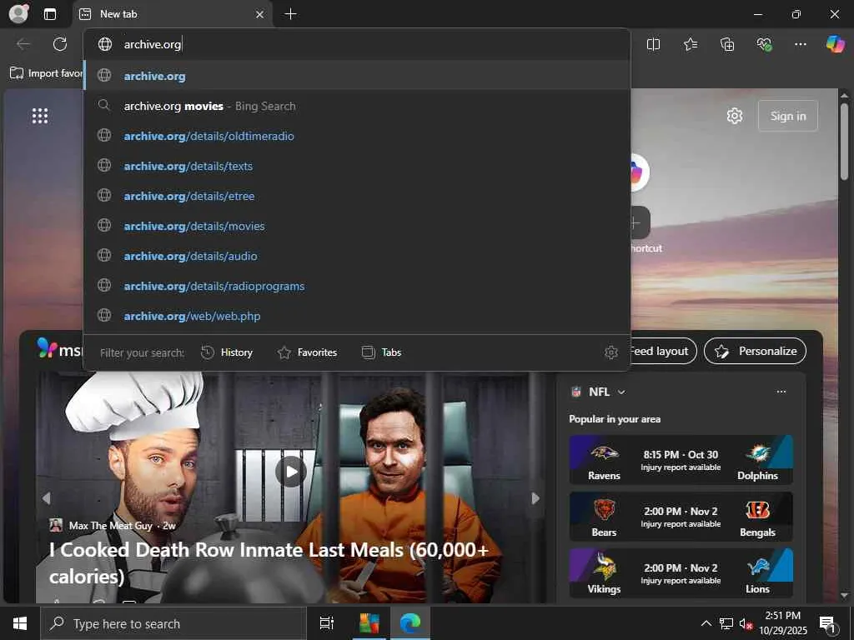Open archive.org/details/radioprograms suggestion
Viewport: 854px width, 640px height.
[357, 285]
